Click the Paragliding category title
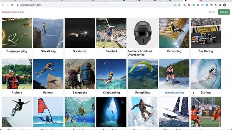The height and width of the screenshot is (130, 232). (143, 92)
